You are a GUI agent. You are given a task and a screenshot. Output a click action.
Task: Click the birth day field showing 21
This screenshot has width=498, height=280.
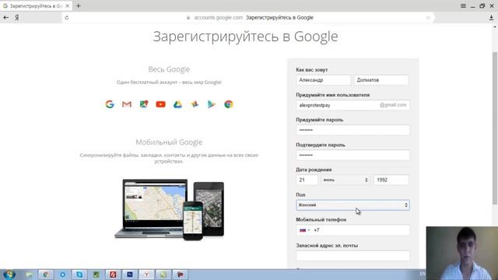307,180
